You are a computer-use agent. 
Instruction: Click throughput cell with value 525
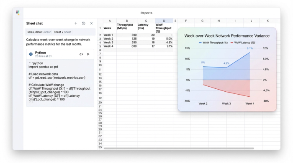[x=127, y=39]
